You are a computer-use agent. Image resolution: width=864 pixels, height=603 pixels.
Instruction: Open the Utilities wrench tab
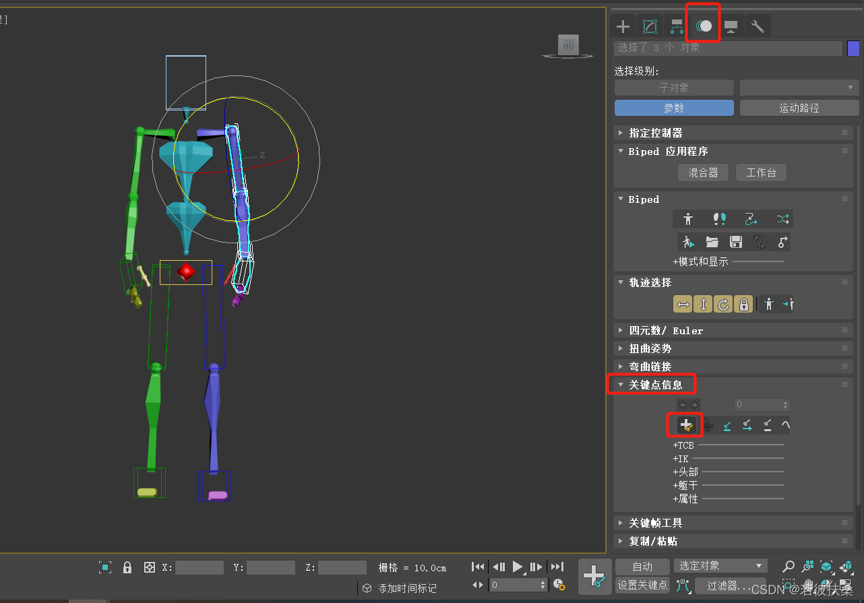(758, 26)
